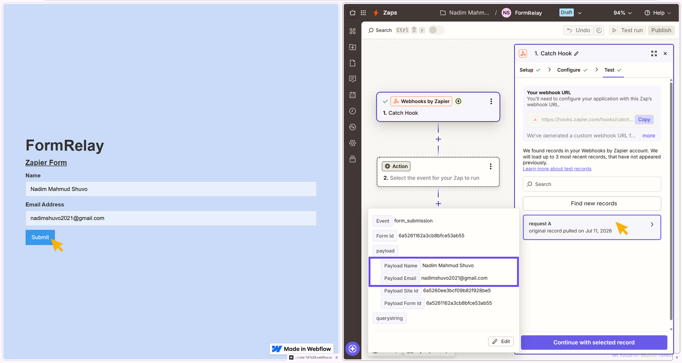Click the records Search field
This screenshot has height=363, width=682.
point(592,184)
